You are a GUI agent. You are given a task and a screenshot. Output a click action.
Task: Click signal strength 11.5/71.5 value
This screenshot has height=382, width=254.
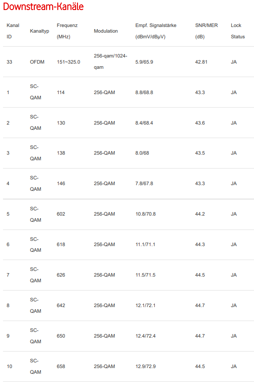(146, 275)
